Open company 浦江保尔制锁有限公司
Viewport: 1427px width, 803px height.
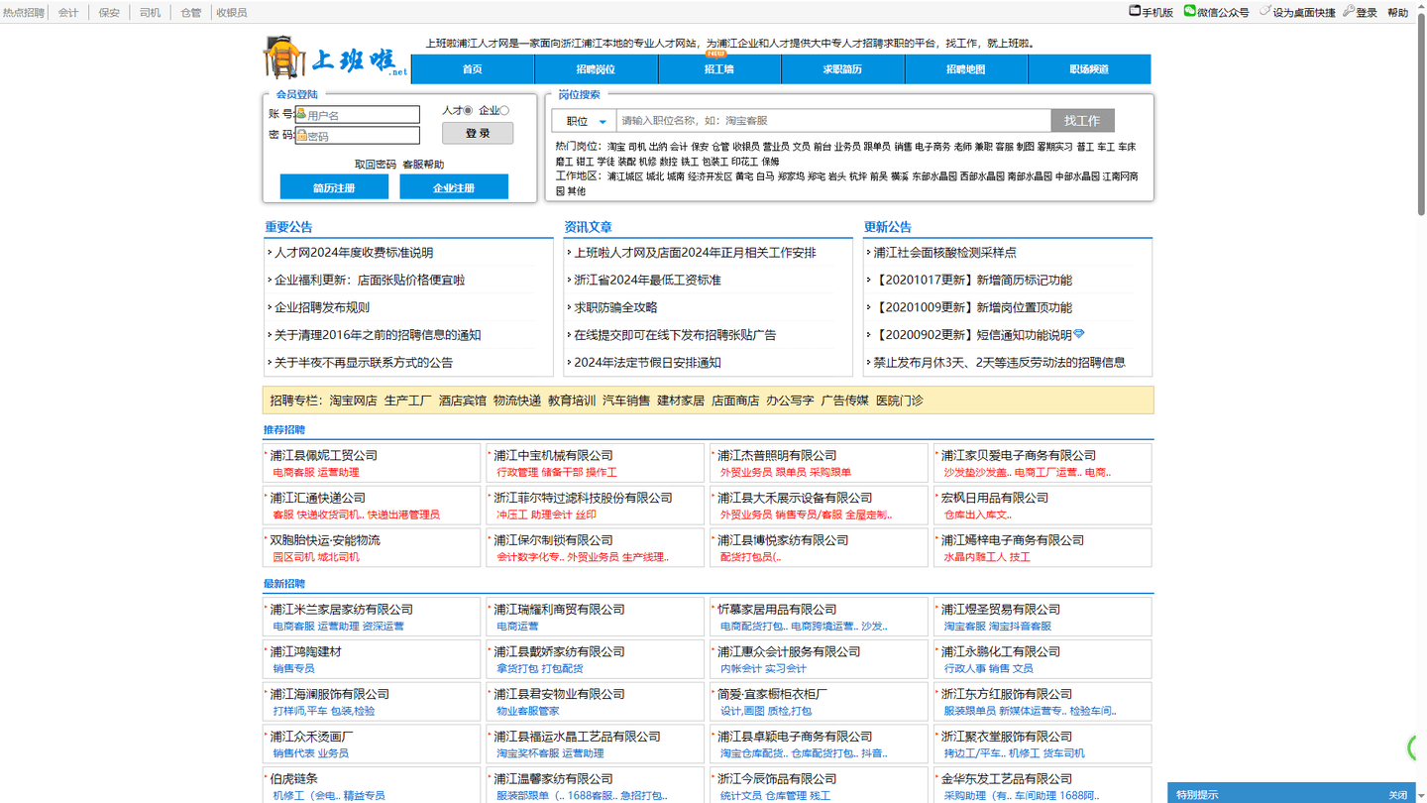click(x=554, y=540)
